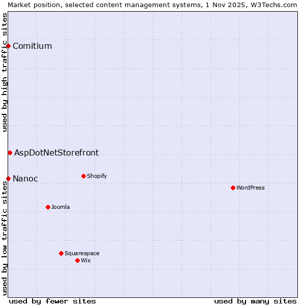Click the AspDotNetStorefront text label

[x=56, y=152]
